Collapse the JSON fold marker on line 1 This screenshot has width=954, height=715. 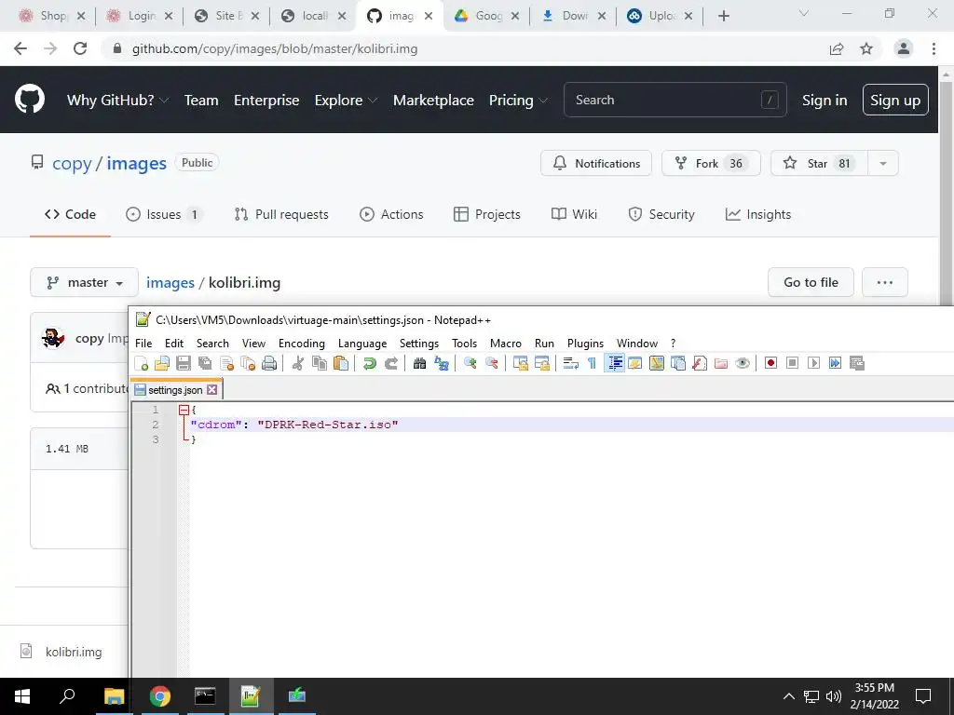(184, 411)
